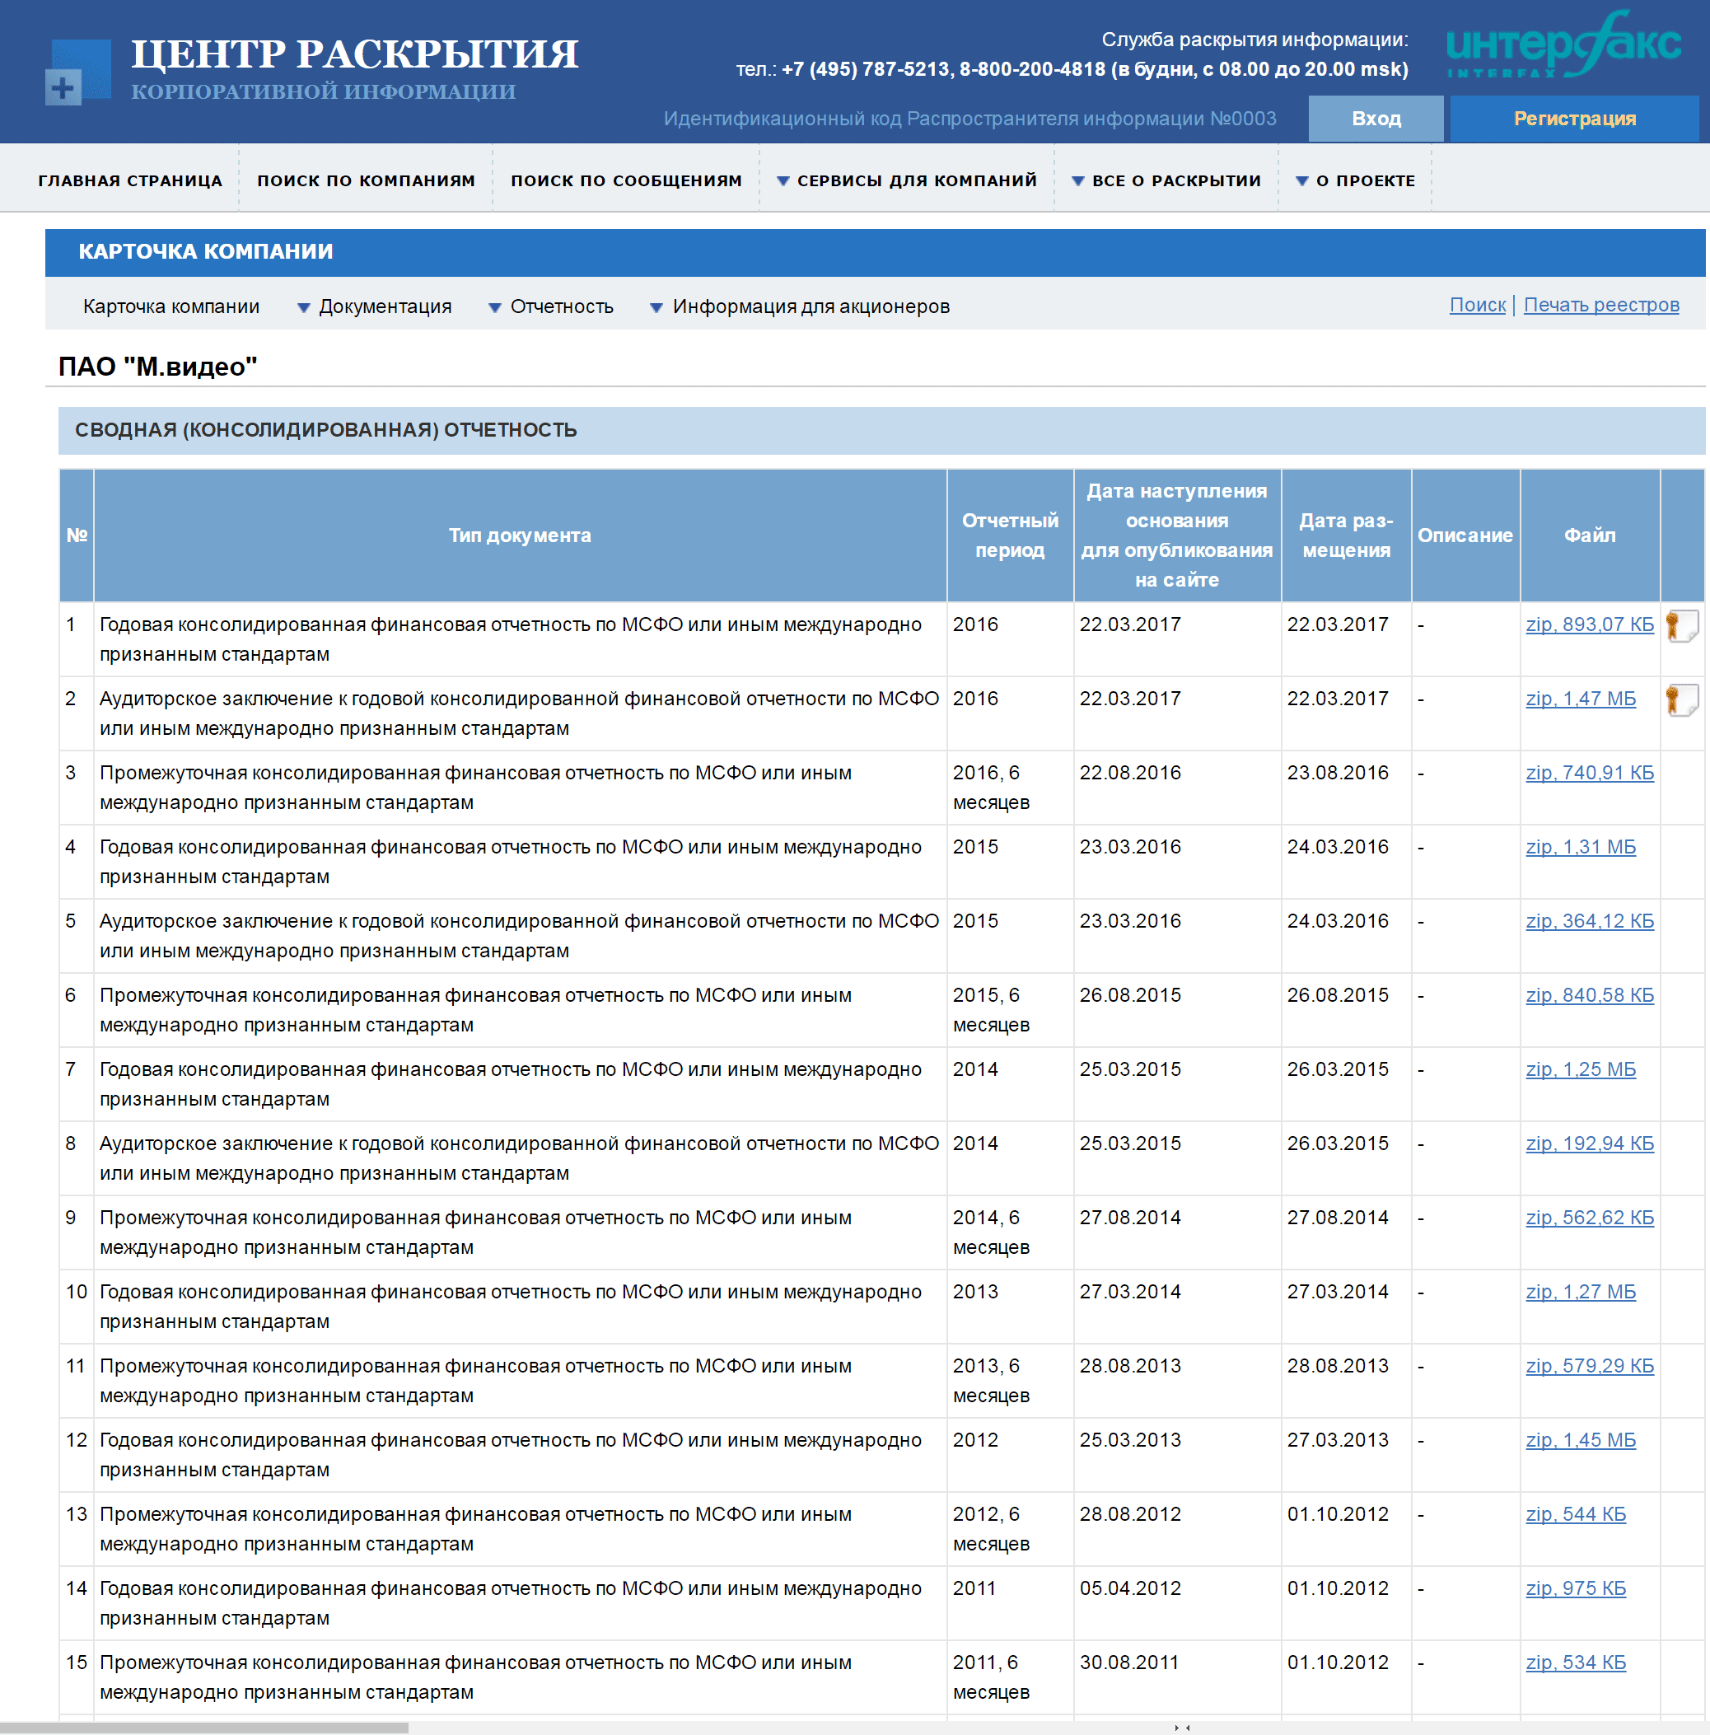This screenshot has height=1735, width=1710.
Task: Click the blue square site logo icon
Action: (78, 71)
